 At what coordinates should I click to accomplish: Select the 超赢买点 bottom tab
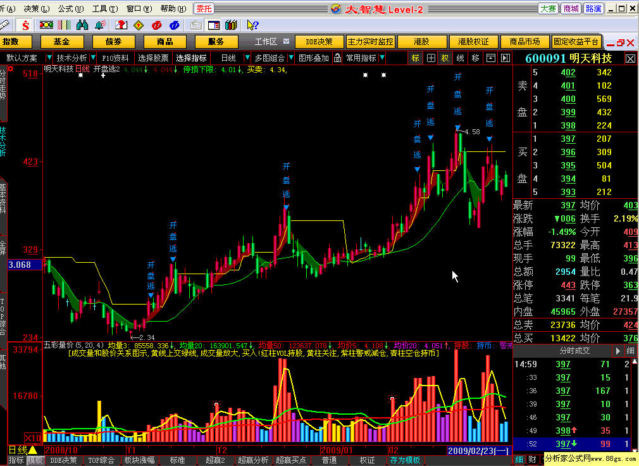click(x=291, y=460)
